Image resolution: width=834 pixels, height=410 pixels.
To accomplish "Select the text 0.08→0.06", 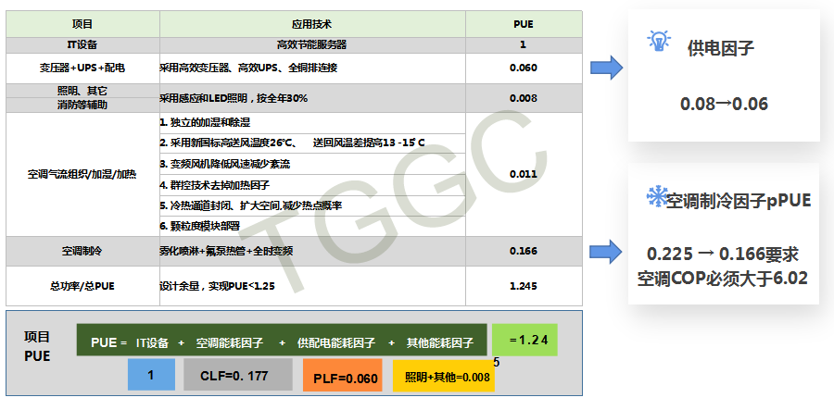I will click(x=724, y=104).
